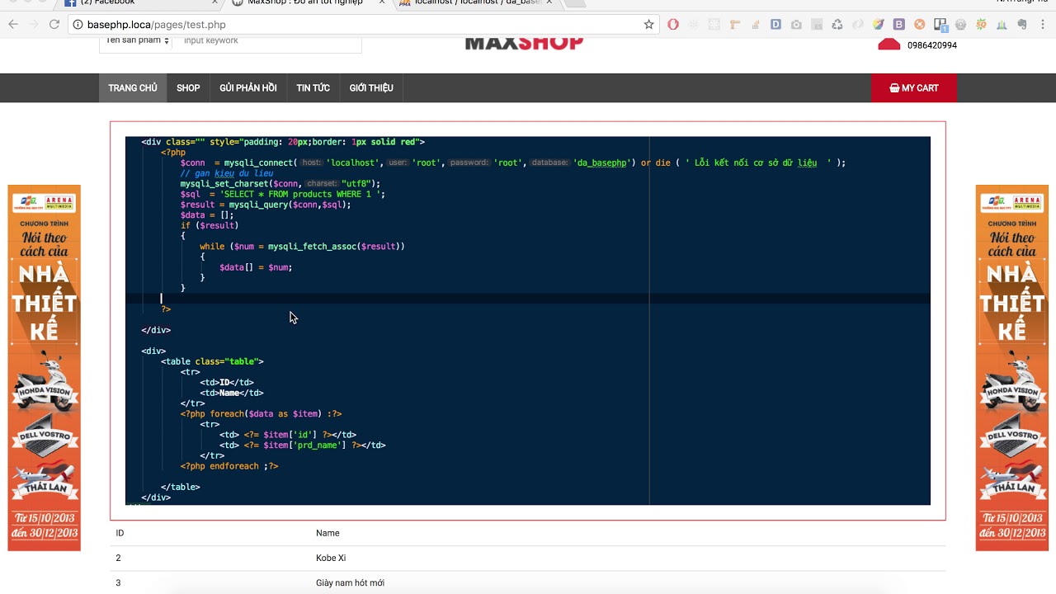Click the MAXSHOP logo
The width and height of the screenshot is (1056, 594).
point(524,42)
